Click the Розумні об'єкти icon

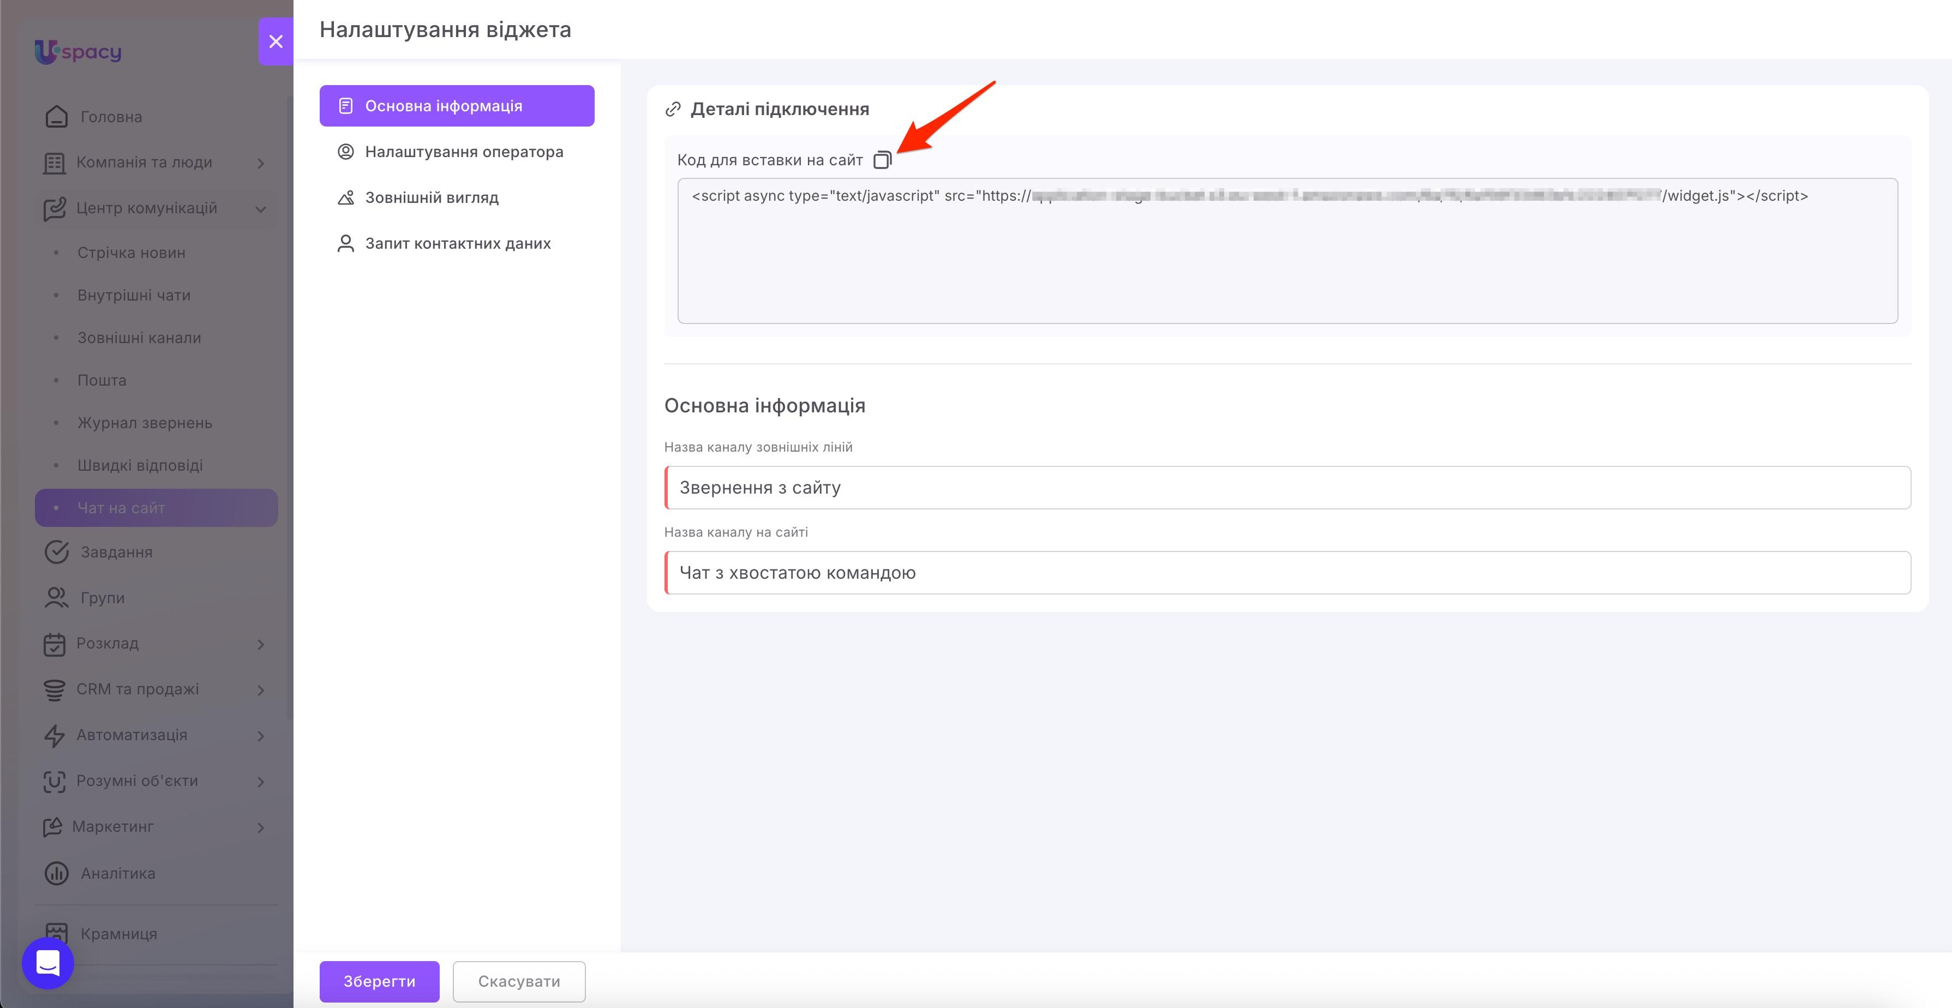pyautogui.click(x=54, y=782)
